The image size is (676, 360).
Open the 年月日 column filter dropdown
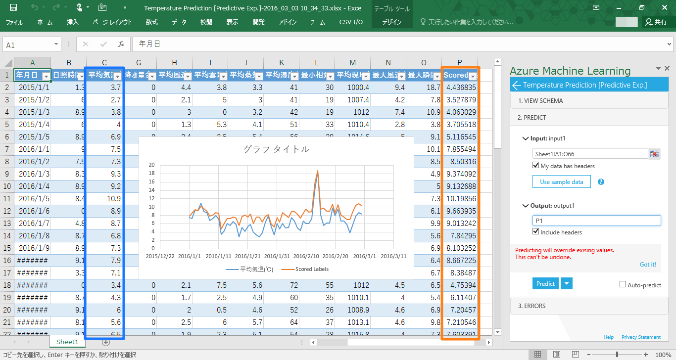[x=46, y=76]
